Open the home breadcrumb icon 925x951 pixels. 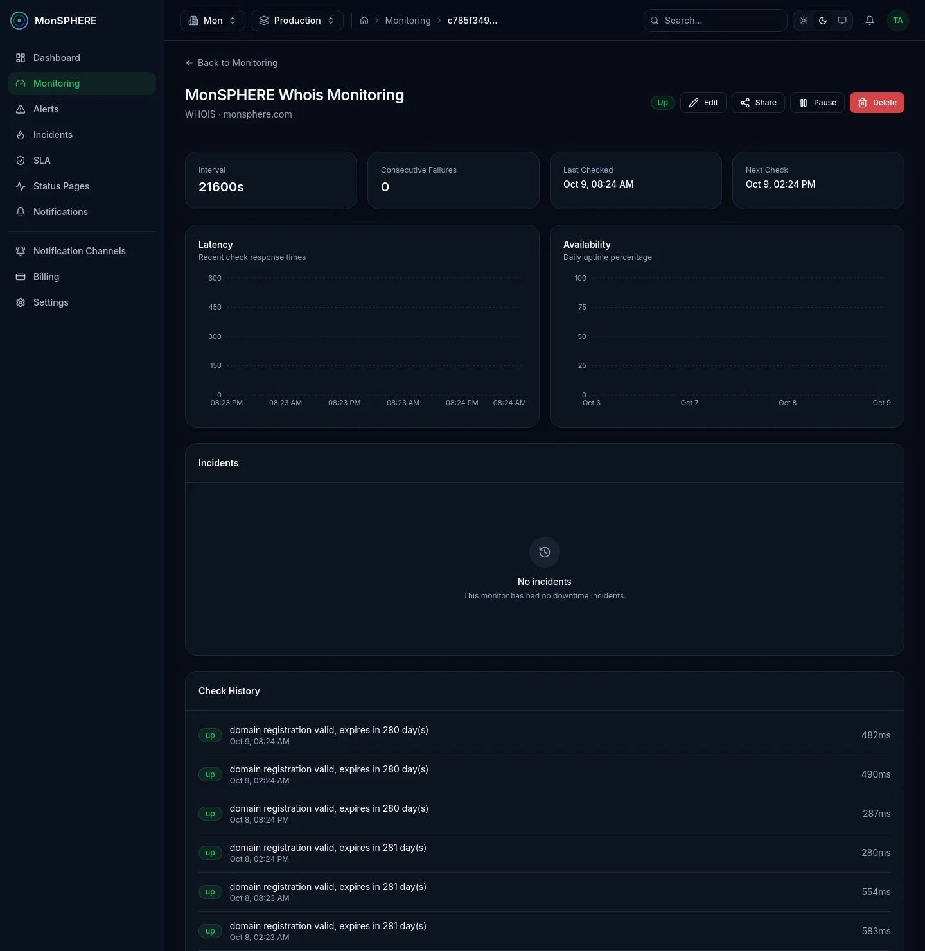click(x=364, y=21)
